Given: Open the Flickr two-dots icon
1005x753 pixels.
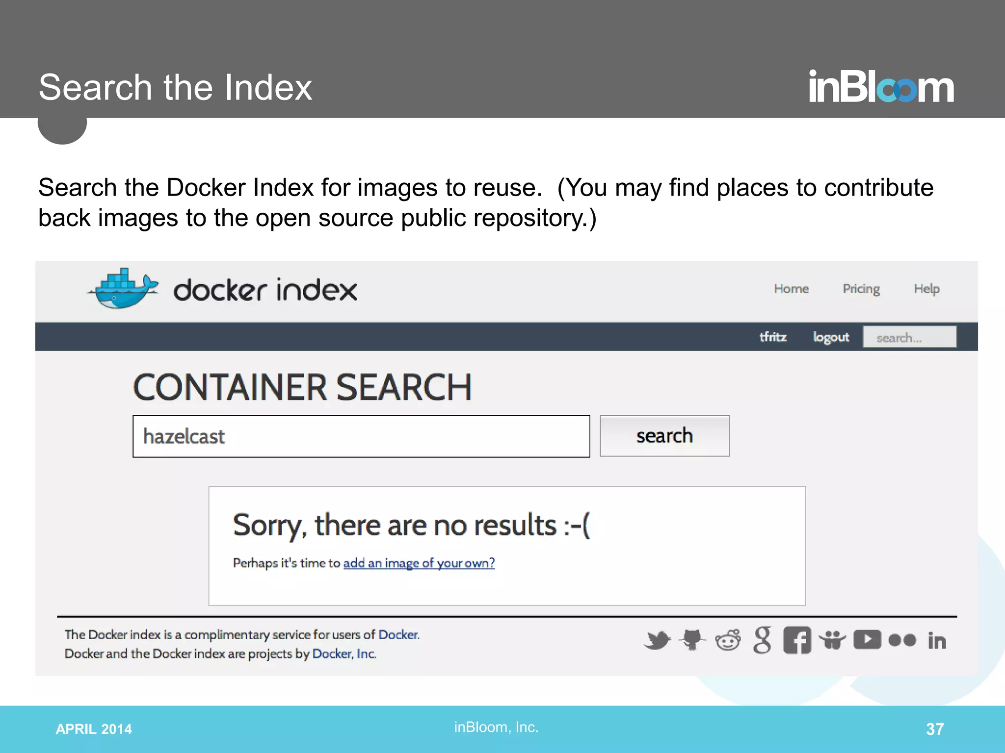Looking at the screenshot, I should pyautogui.click(x=902, y=640).
